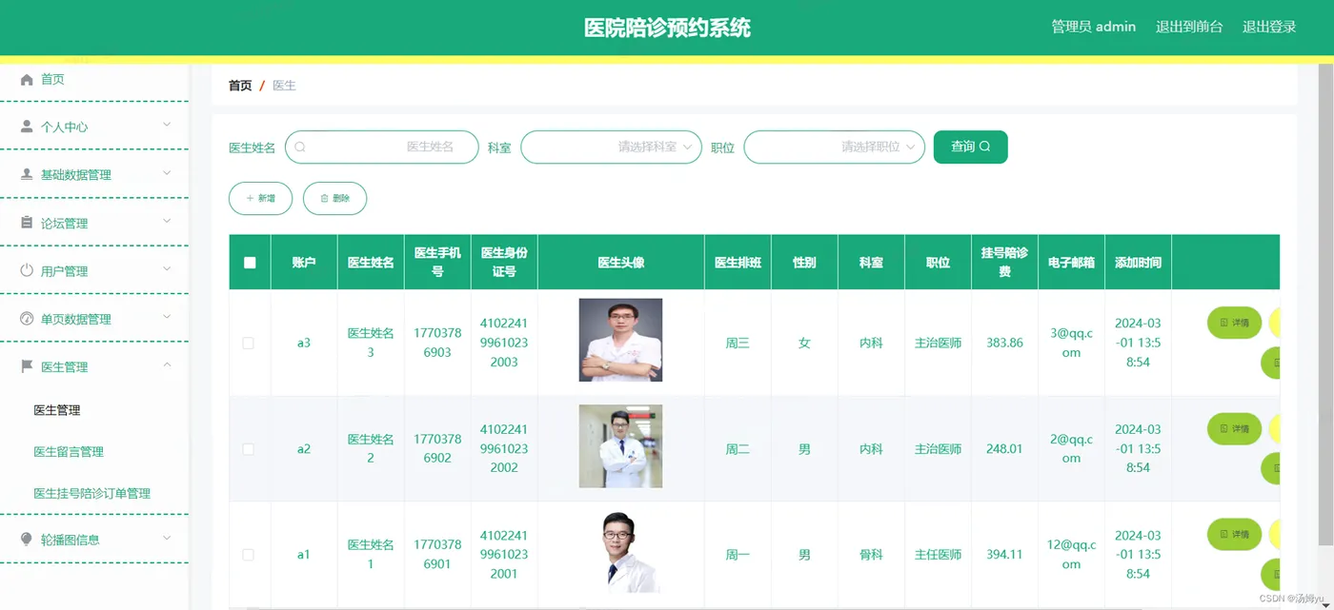This screenshot has width=1334, height=610.
Task: Click the home icon beside 首页
Action: (27, 79)
